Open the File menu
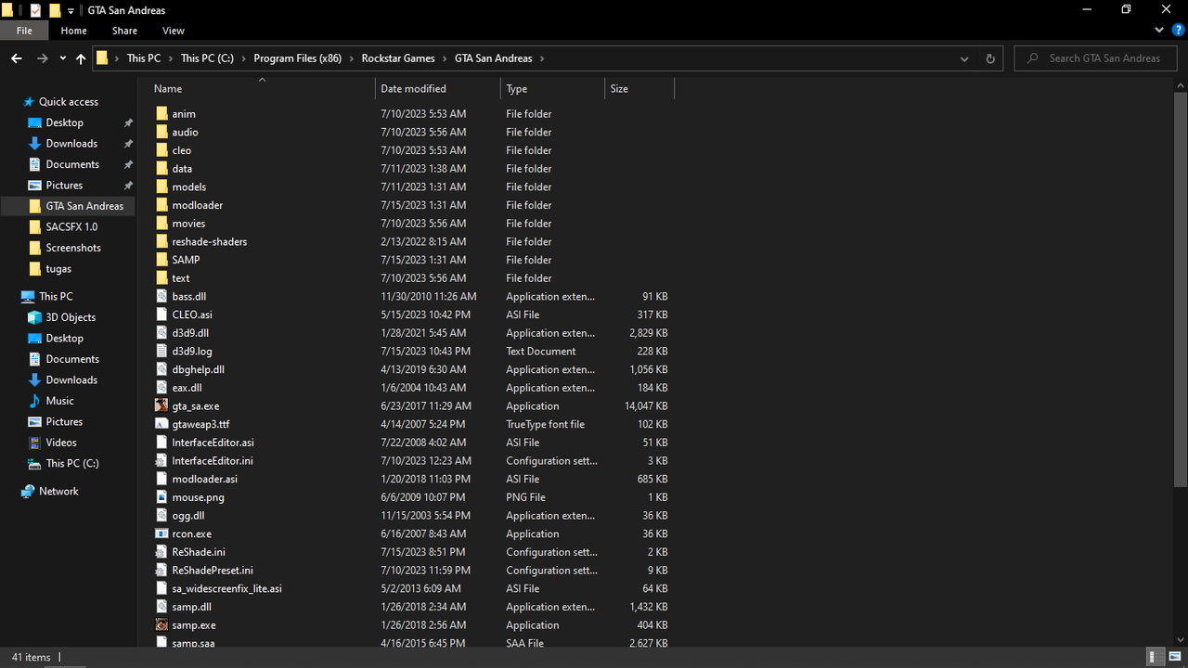The width and height of the screenshot is (1188, 668). (x=24, y=31)
